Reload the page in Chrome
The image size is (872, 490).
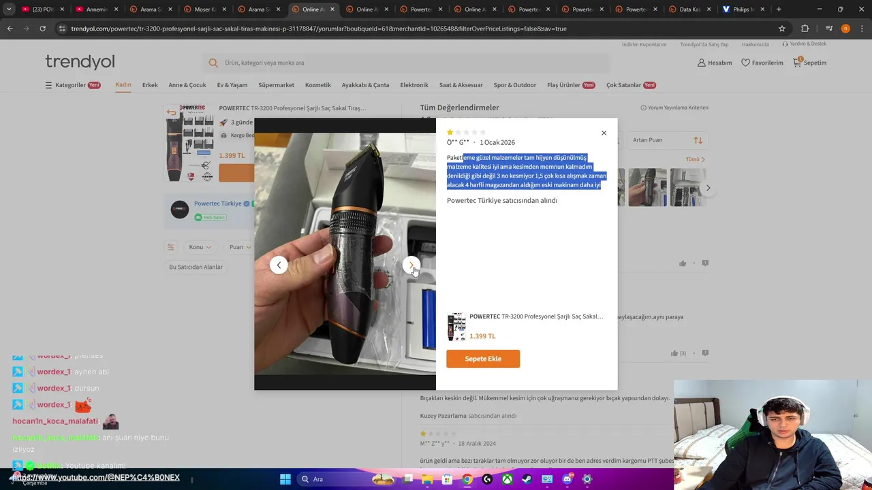[x=42, y=29]
